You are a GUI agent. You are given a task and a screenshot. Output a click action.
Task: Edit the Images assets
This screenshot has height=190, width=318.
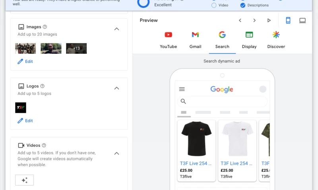click(x=25, y=62)
